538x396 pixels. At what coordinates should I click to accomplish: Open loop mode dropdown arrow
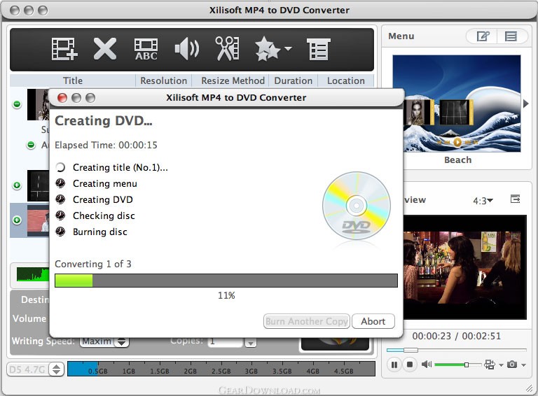[x=501, y=365]
